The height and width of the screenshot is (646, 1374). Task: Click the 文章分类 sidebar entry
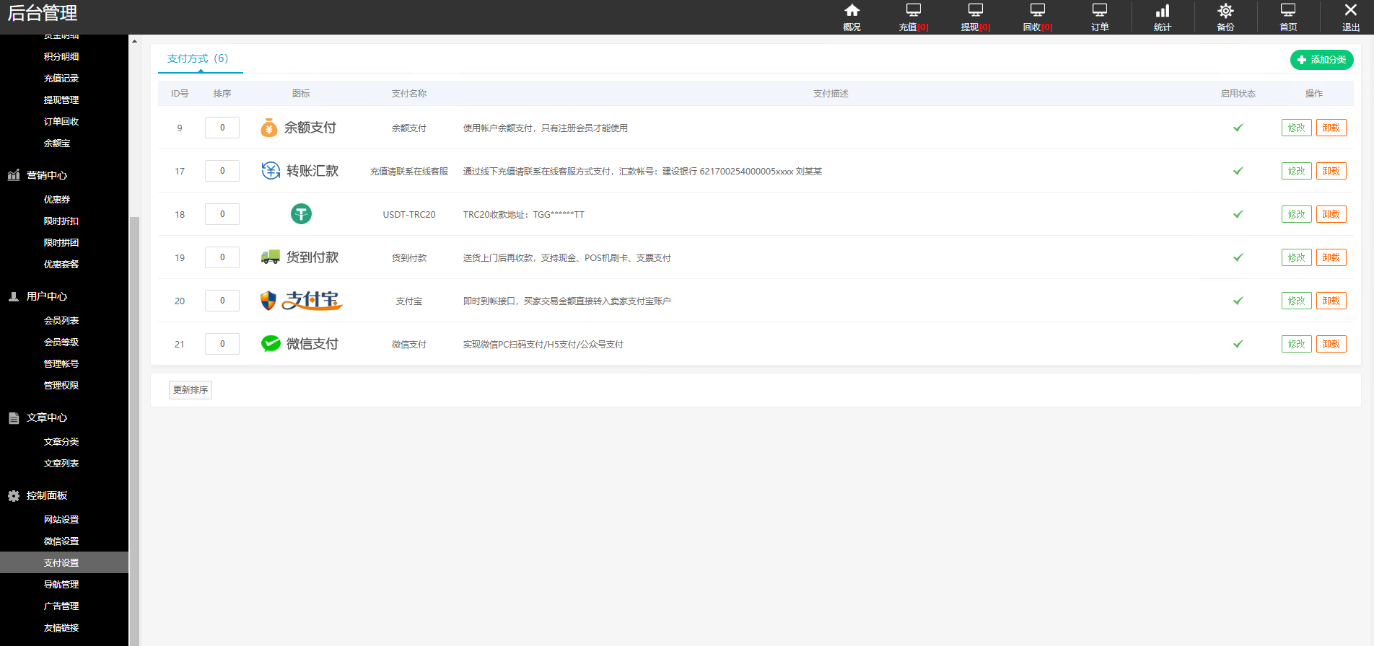coord(61,441)
